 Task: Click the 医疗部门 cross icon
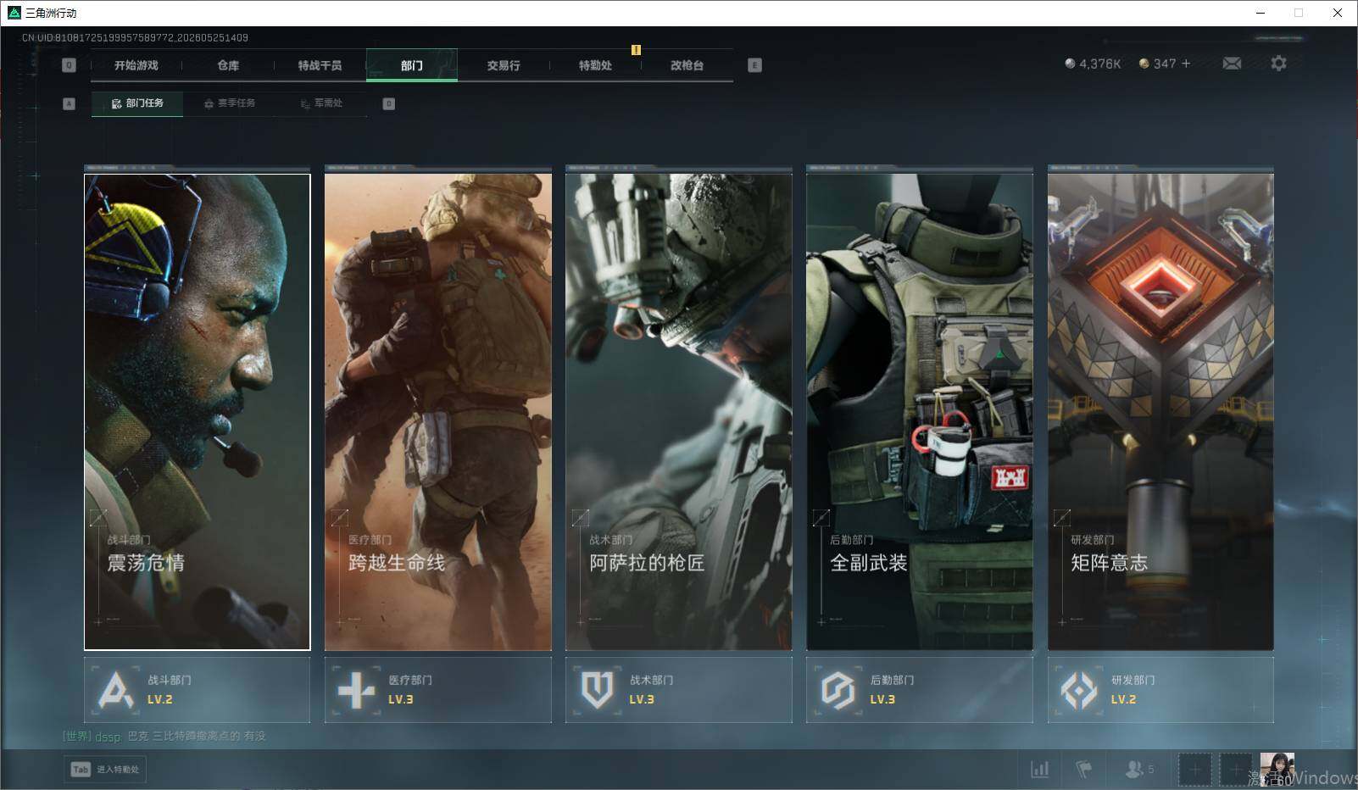[x=356, y=690]
